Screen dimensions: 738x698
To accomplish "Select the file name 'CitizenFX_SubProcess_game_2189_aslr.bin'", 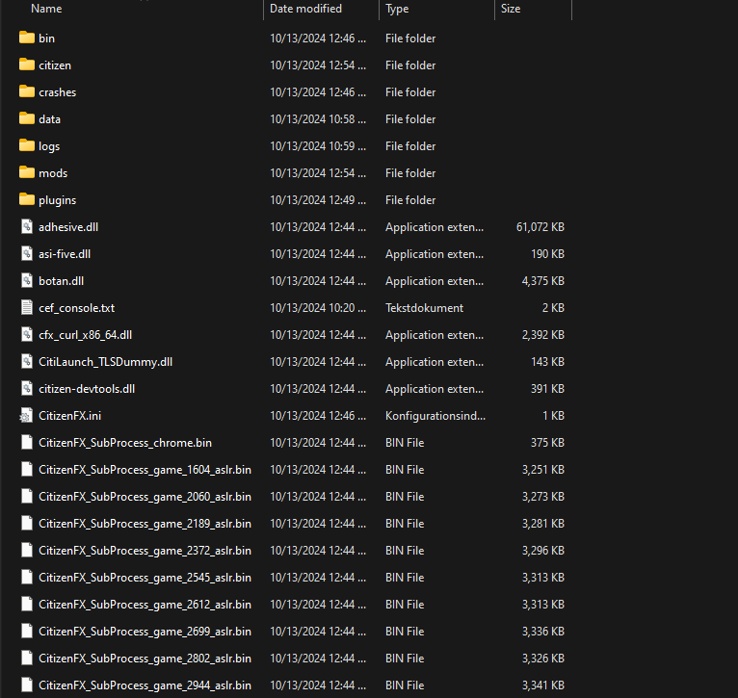I will [145, 524].
